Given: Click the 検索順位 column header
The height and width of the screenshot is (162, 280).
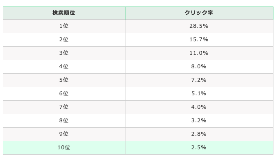Looking at the screenshot, I should 64,13.
